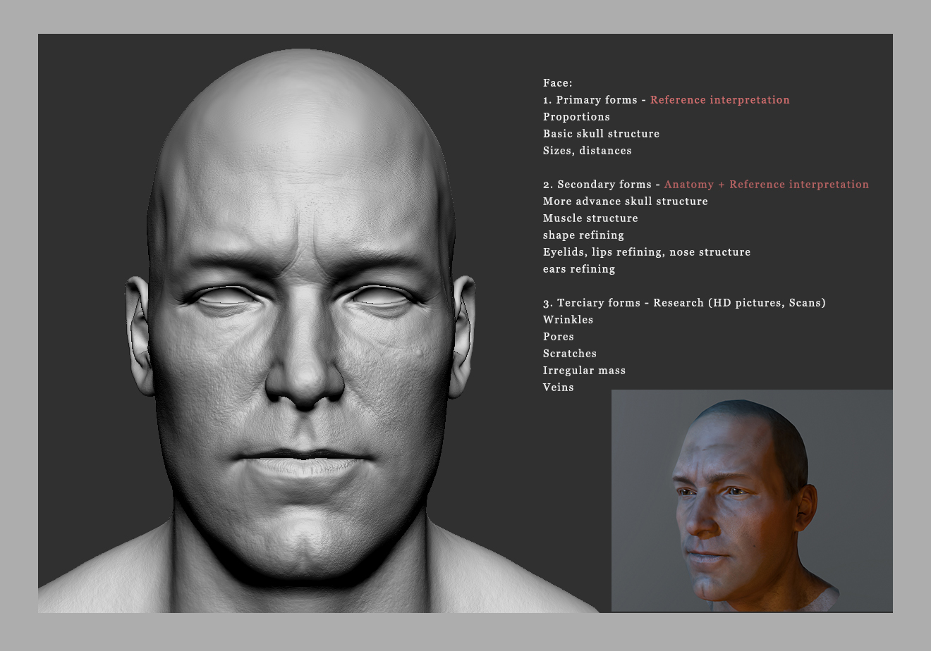Click the 'Face:' heading text
The image size is (931, 651).
[558, 83]
